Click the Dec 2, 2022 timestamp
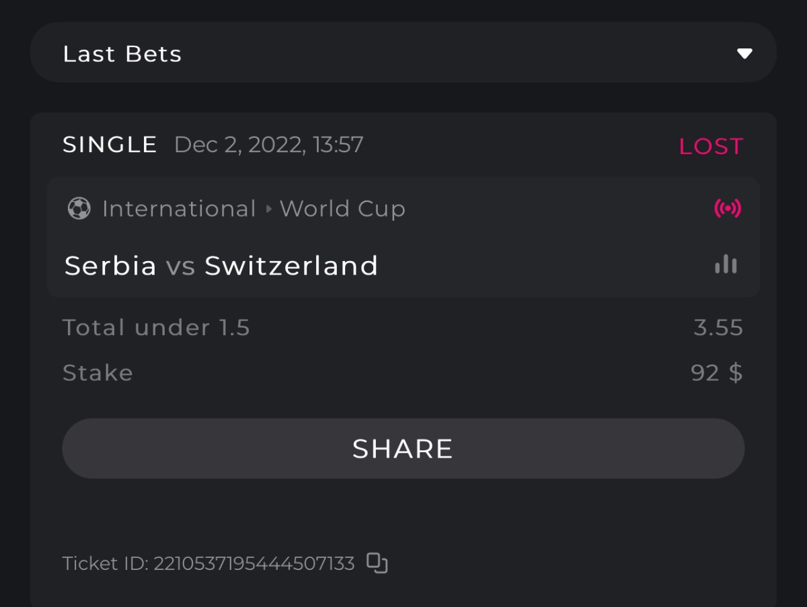Viewport: 807px width, 607px height. click(268, 145)
